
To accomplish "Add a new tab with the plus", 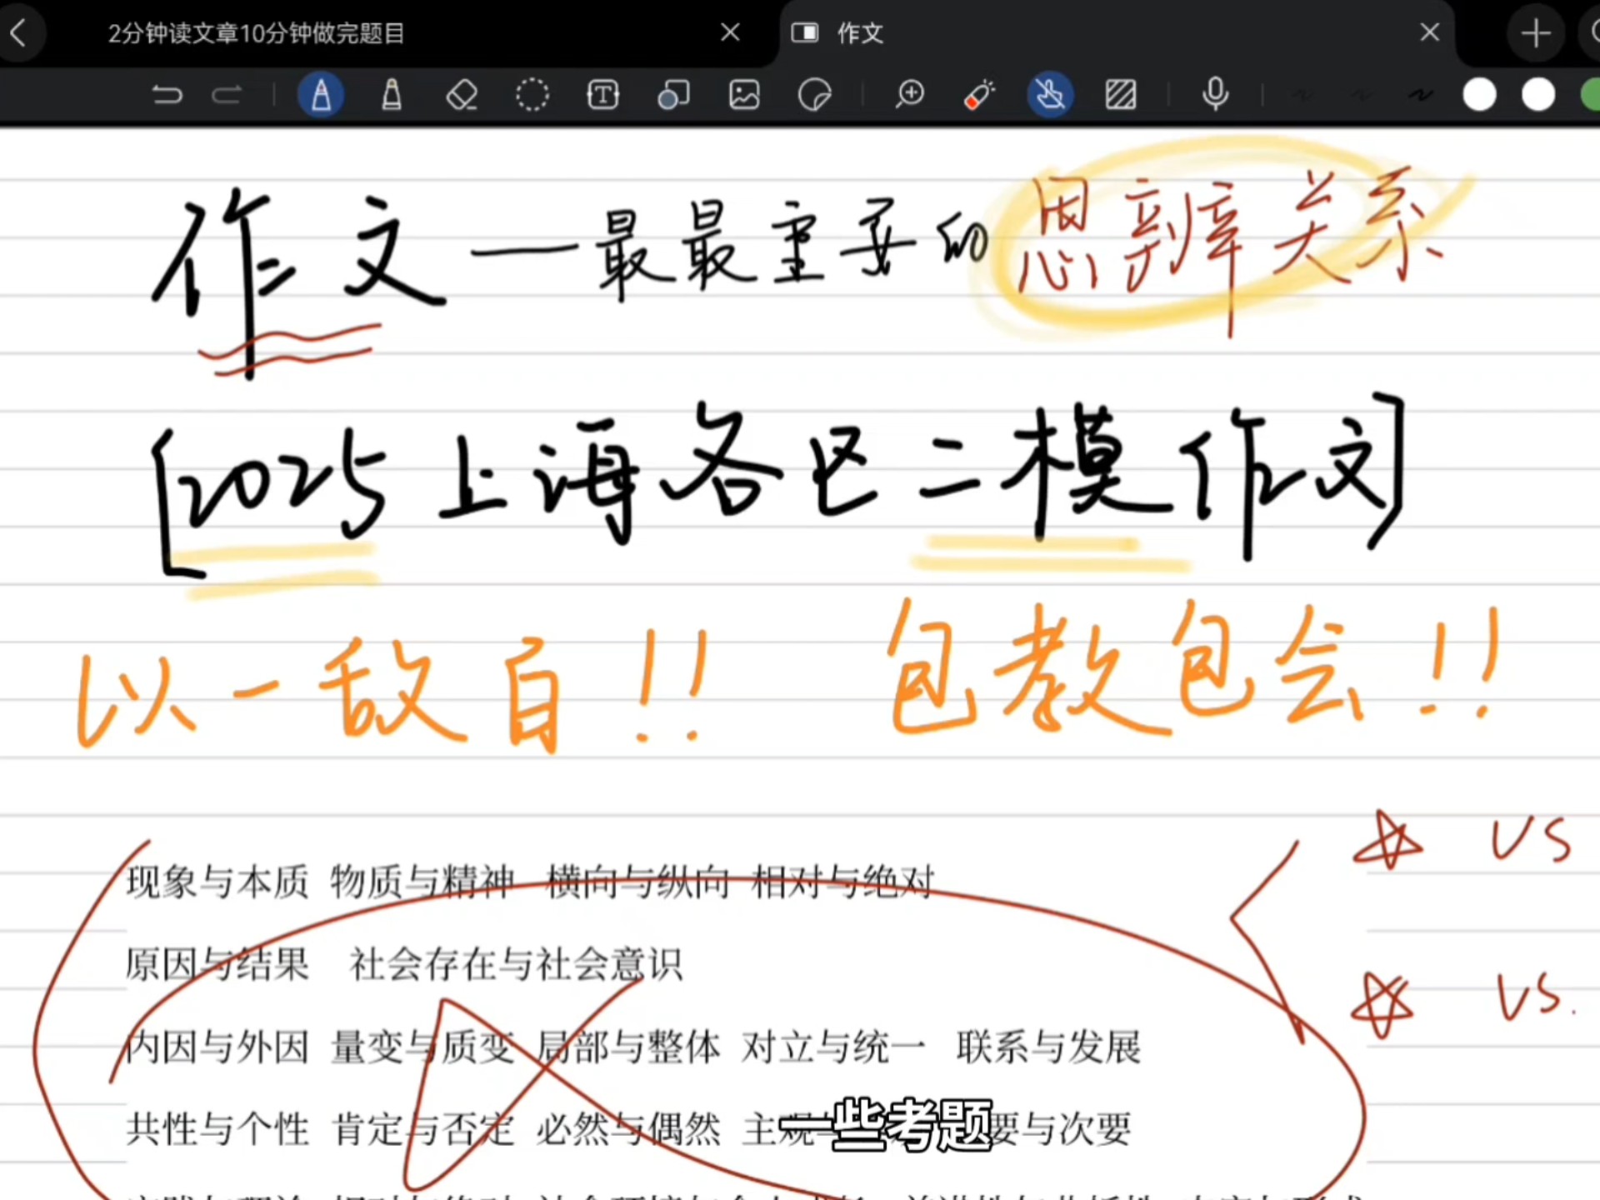I will coord(1536,33).
